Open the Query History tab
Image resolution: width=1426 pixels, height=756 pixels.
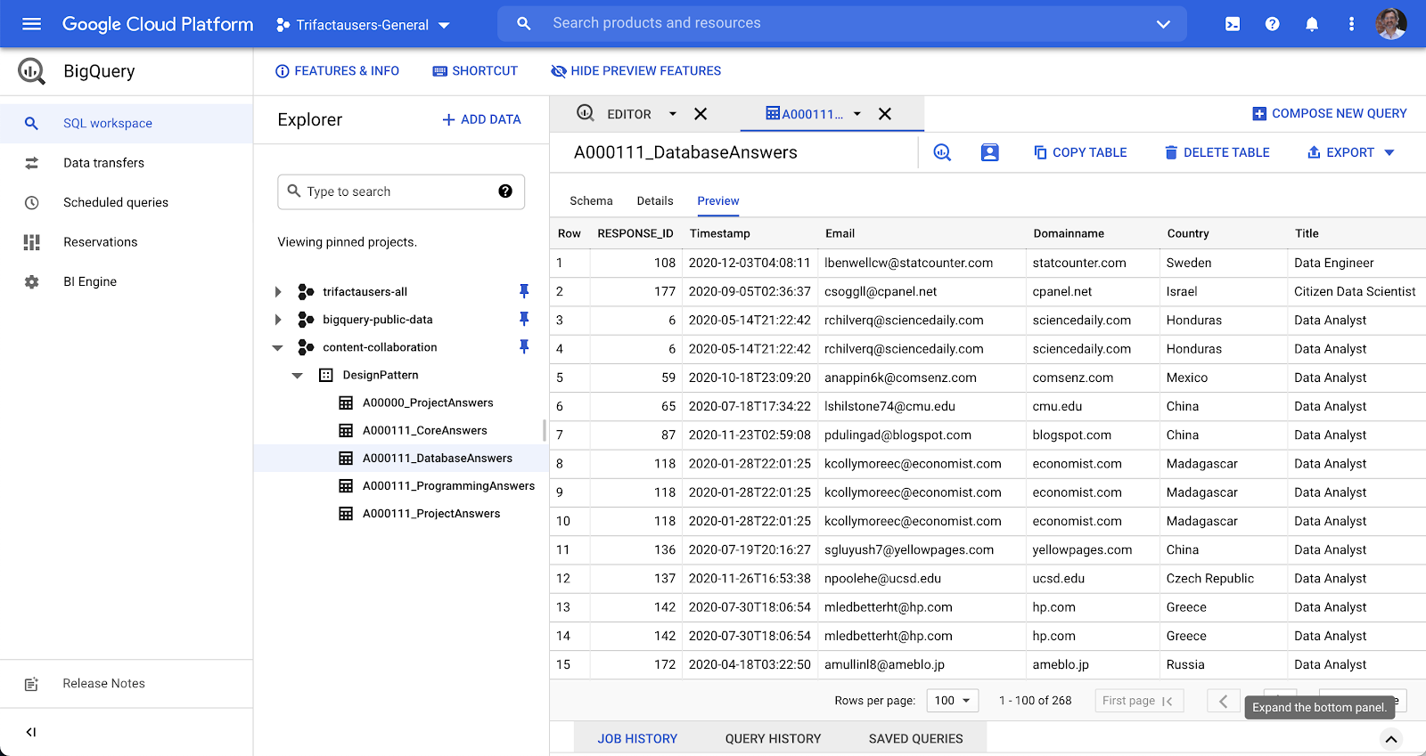point(773,738)
